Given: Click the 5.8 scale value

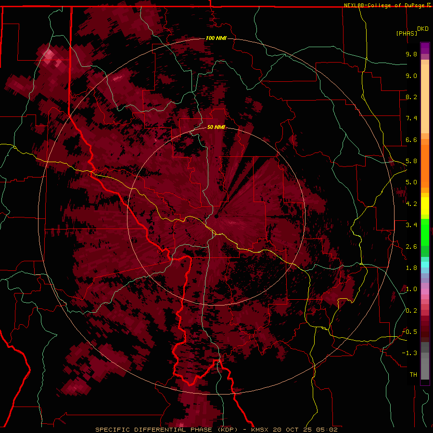Looking at the screenshot, I should tap(411, 161).
